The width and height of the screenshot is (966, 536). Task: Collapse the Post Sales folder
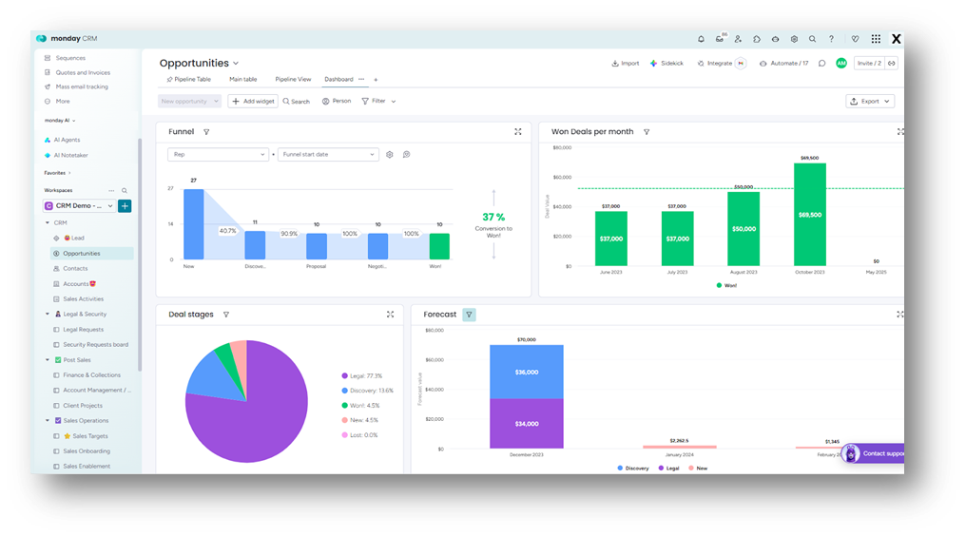pyautogui.click(x=48, y=360)
